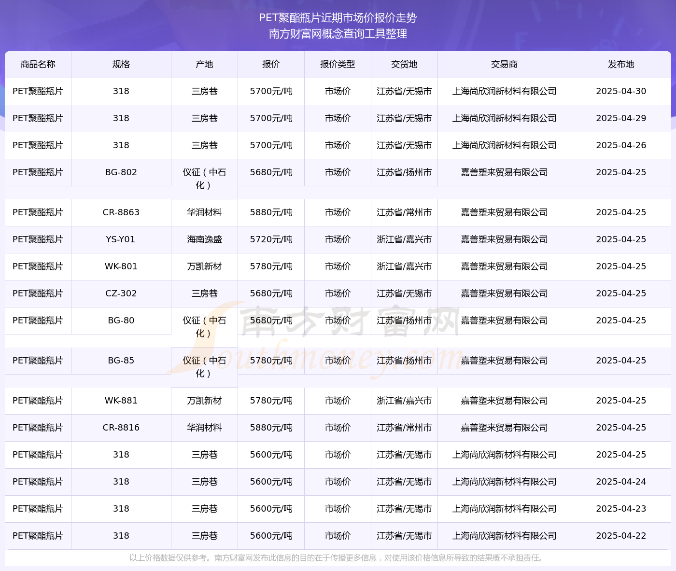
Task: Click the 商品名称 column header
Action: coord(38,64)
